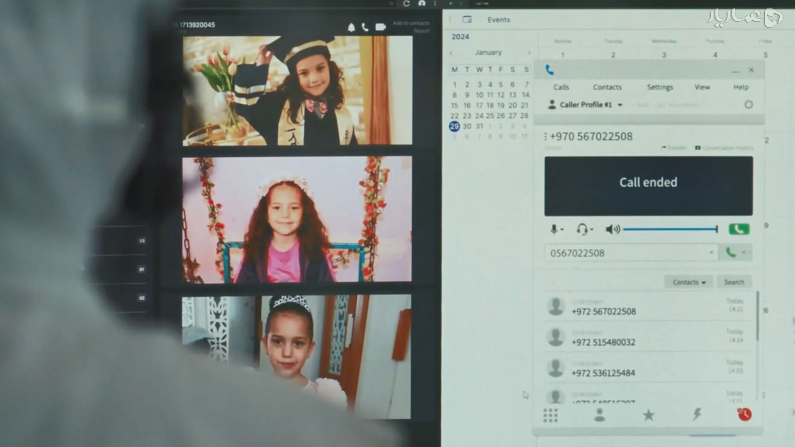Screen dimensions: 795x447
Task: Expand the headset device dropdown
Action: (x=584, y=229)
